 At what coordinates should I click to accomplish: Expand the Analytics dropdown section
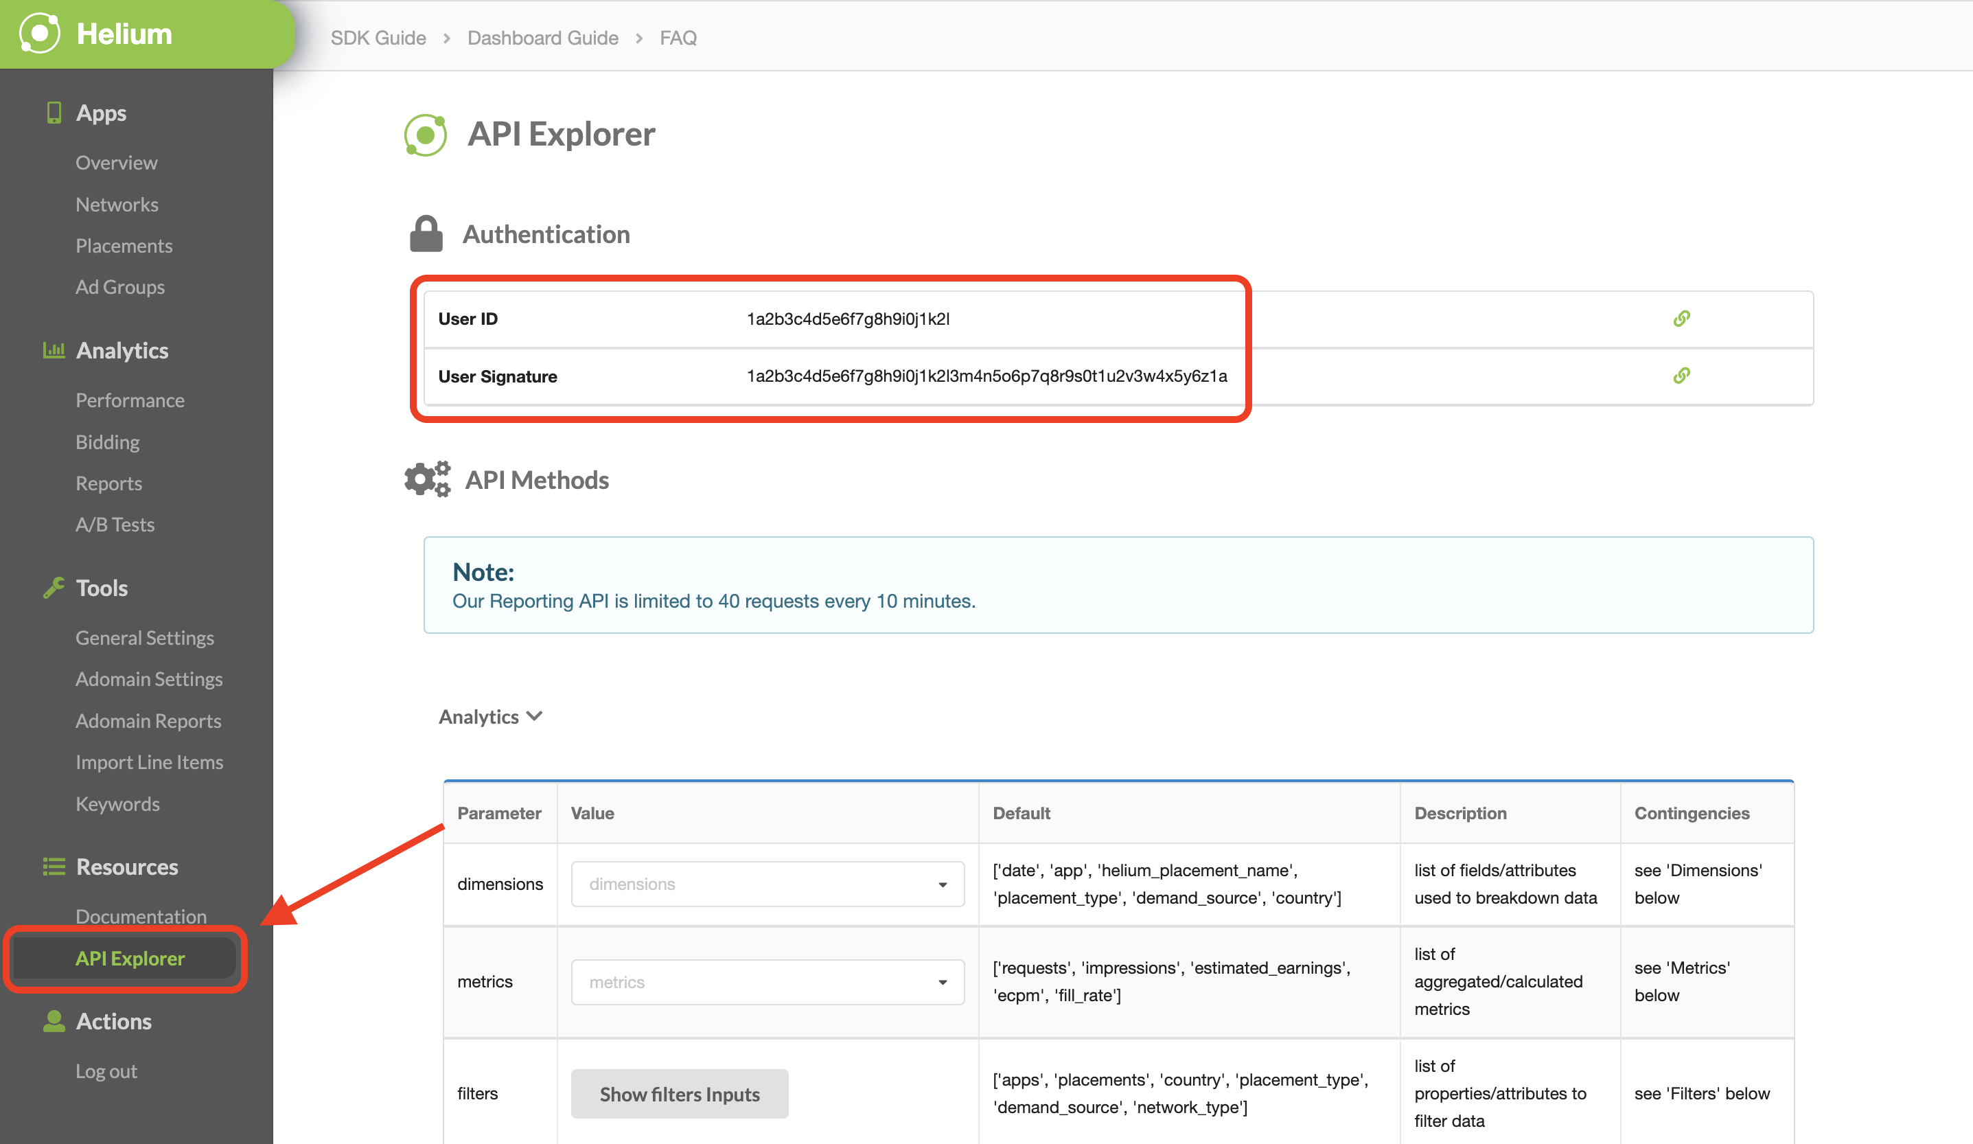[489, 715]
